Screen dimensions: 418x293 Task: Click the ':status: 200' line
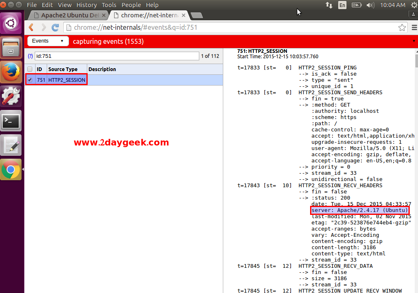pos(331,198)
